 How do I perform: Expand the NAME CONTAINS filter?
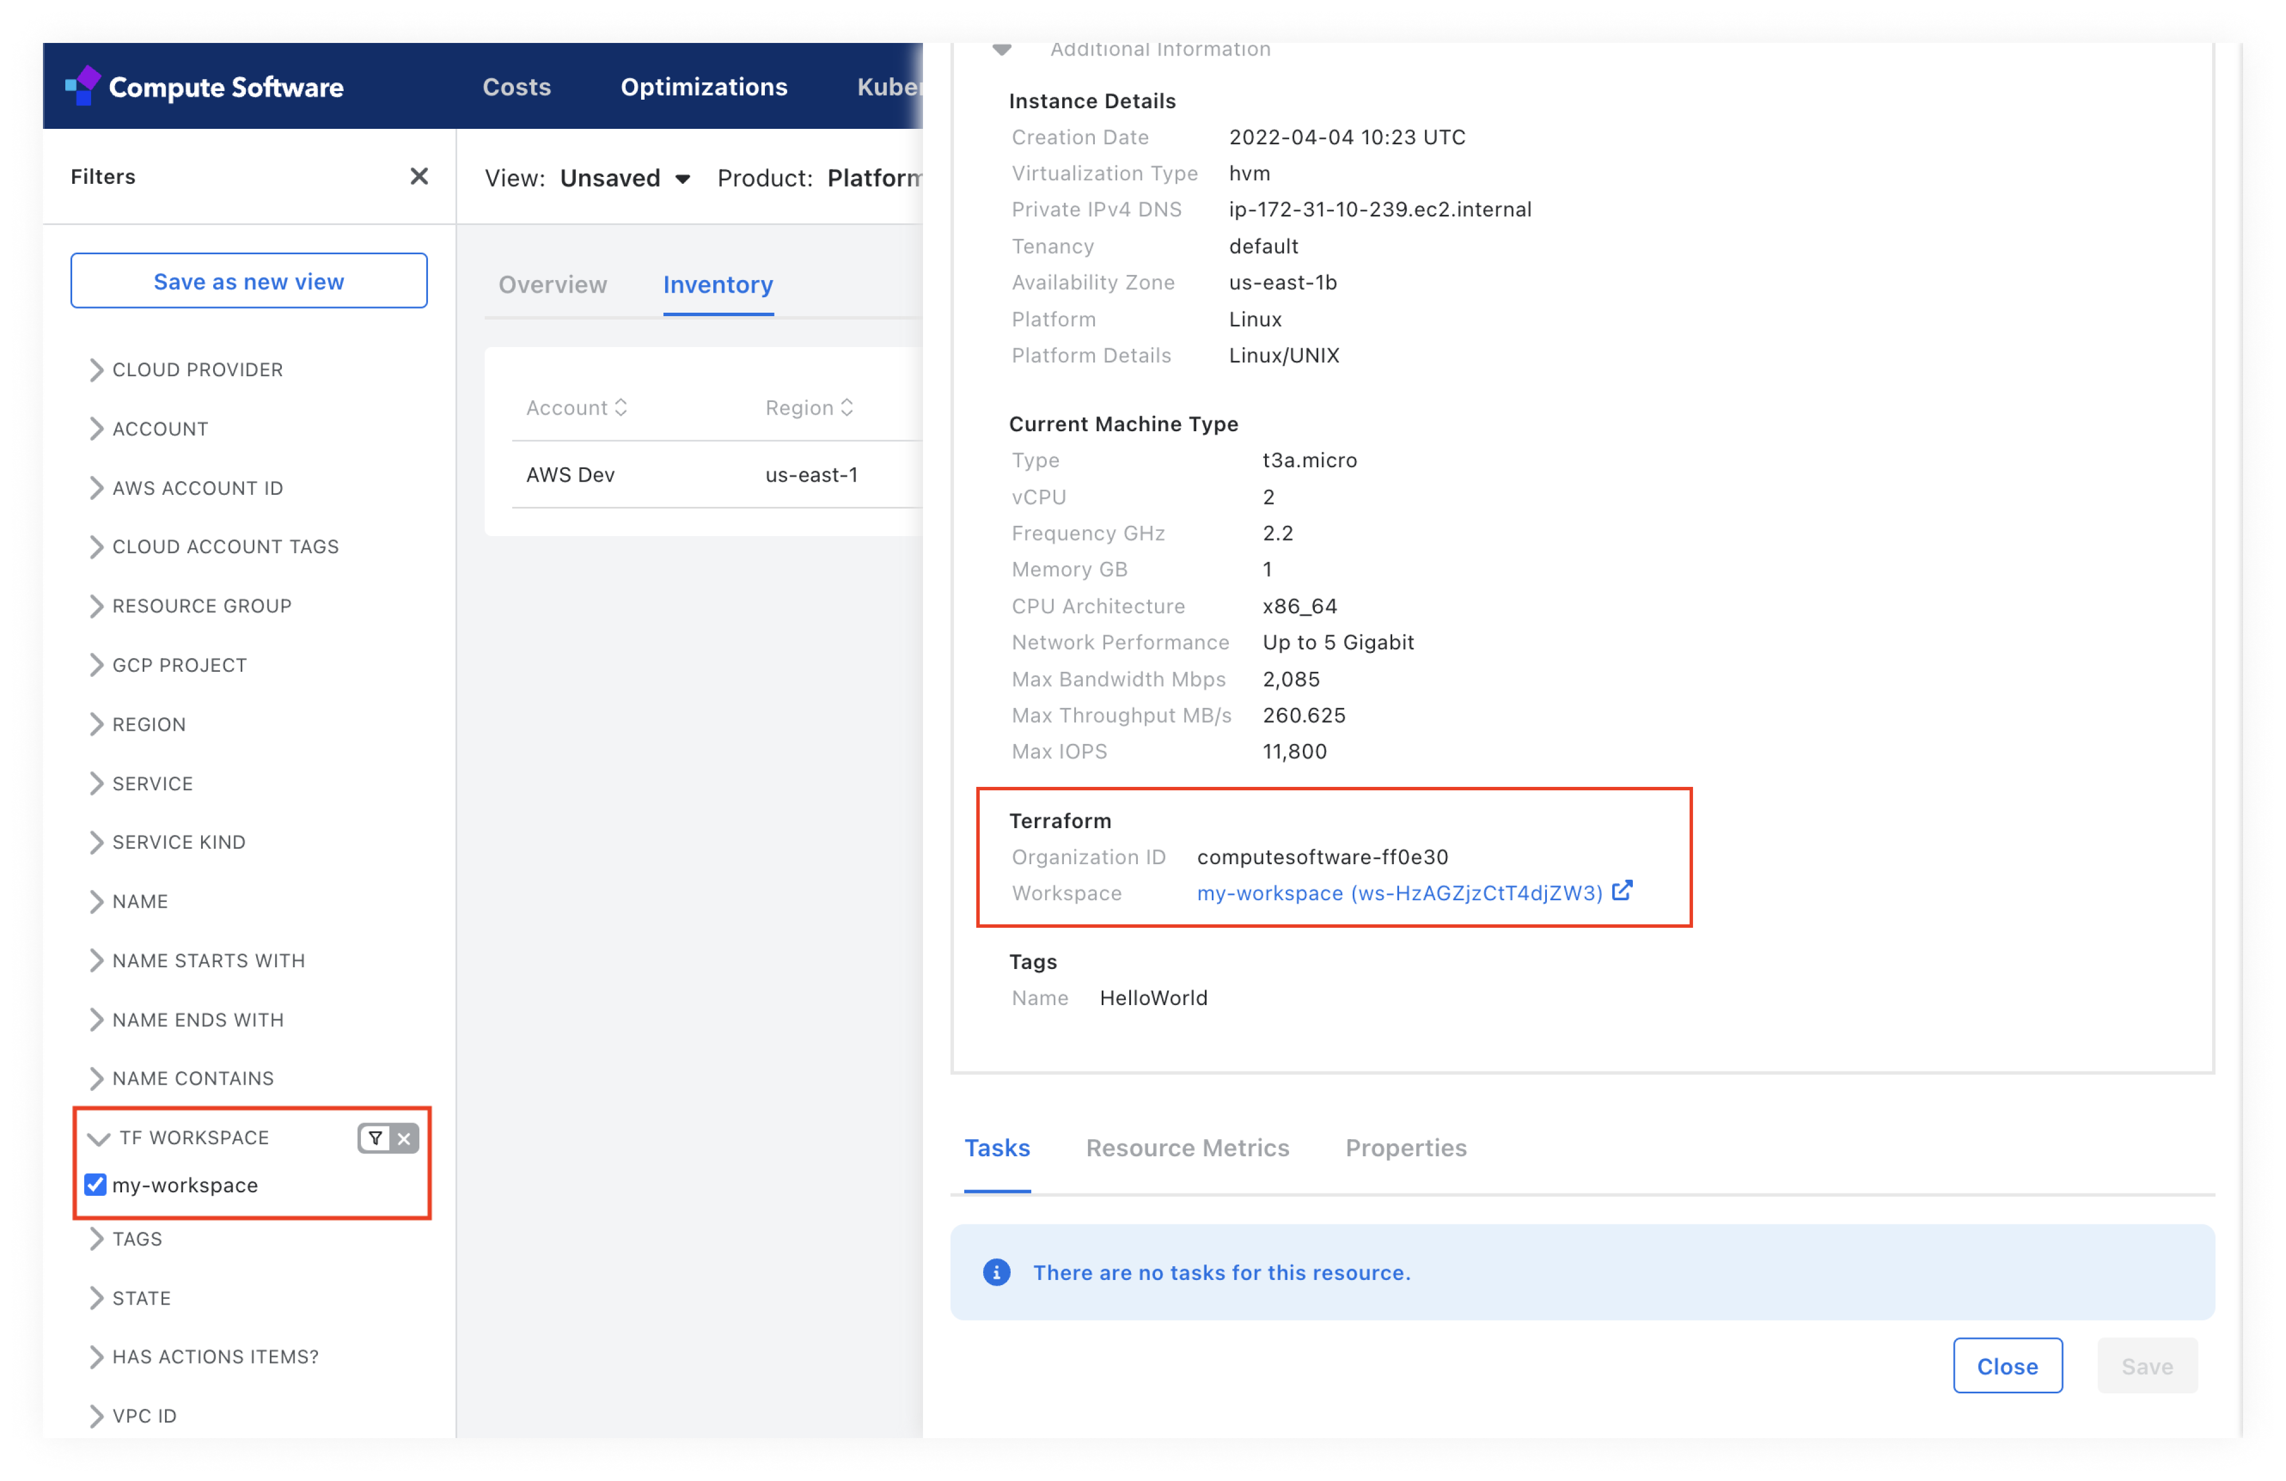(182, 1079)
